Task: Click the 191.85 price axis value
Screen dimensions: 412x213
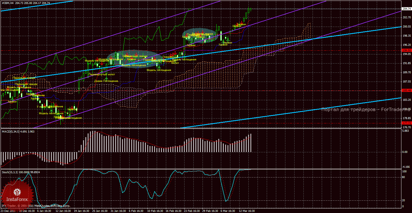Action: pos(407,63)
